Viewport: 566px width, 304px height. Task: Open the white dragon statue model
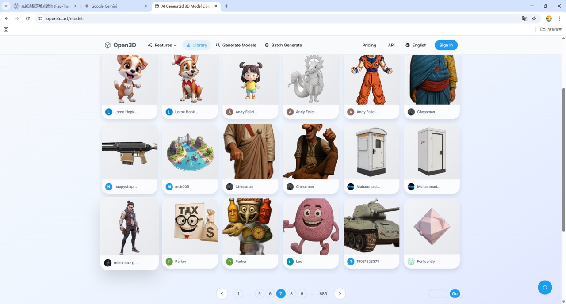click(311, 80)
